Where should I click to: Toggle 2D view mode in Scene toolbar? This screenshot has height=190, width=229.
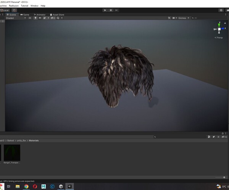[x=30, y=18]
